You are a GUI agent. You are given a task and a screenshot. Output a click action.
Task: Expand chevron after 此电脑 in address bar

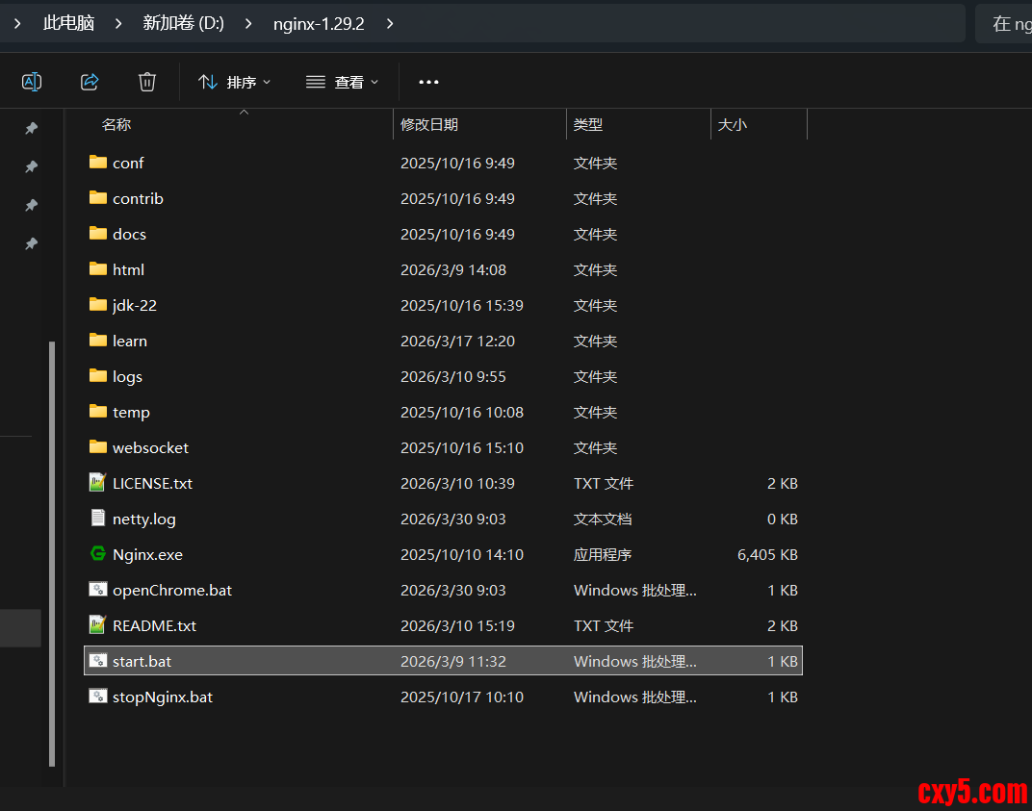[x=118, y=23]
